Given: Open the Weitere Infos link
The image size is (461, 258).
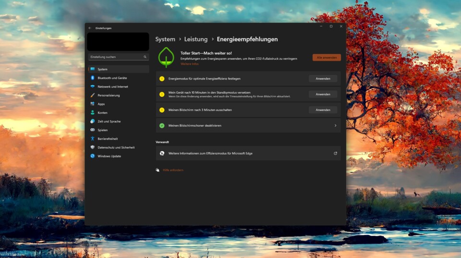Looking at the screenshot, I should pyautogui.click(x=189, y=64).
